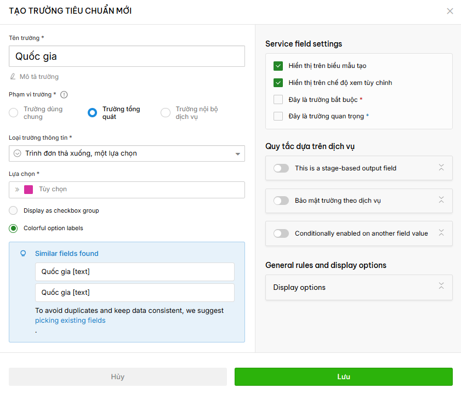Select the Trường dùng chung radio option
Viewport: 461px width, 394px height.
(x=14, y=112)
